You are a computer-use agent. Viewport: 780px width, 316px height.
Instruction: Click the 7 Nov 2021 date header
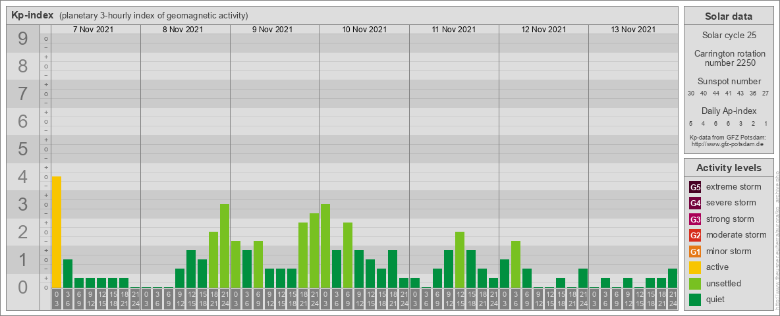93,30
